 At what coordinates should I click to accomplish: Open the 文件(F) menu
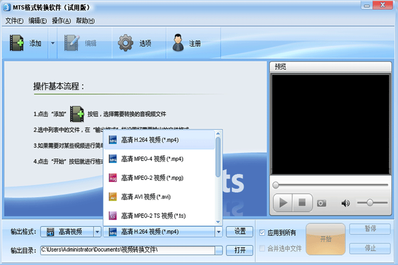point(14,21)
